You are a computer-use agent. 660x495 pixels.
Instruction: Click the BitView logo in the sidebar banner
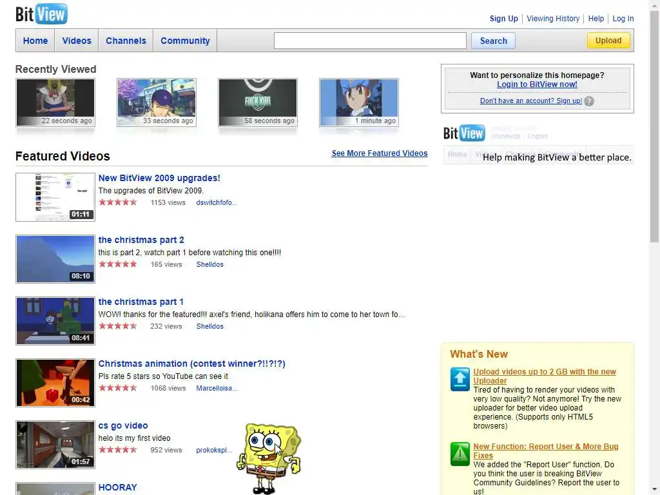tap(464, 133)
